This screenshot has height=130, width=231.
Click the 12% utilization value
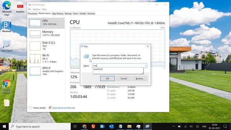click(x=74, y=77)
